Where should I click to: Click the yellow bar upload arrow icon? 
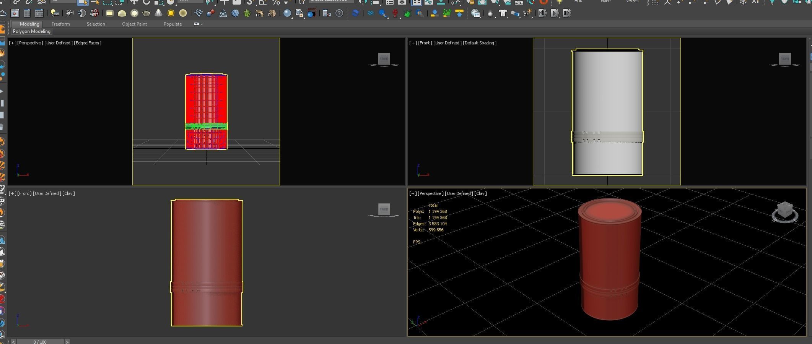(459, 13)
